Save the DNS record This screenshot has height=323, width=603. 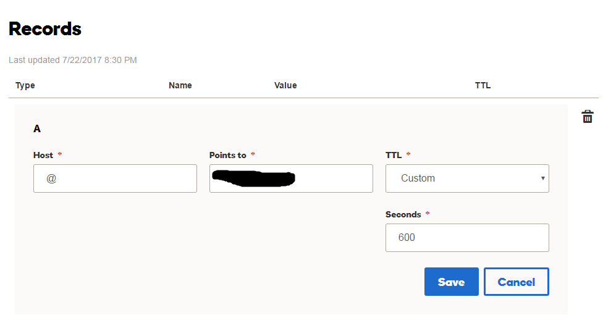click(451, 282)
